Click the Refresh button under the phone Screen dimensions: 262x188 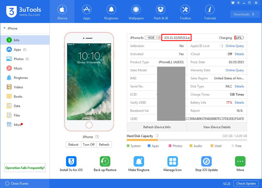click(x=104, y=145)
